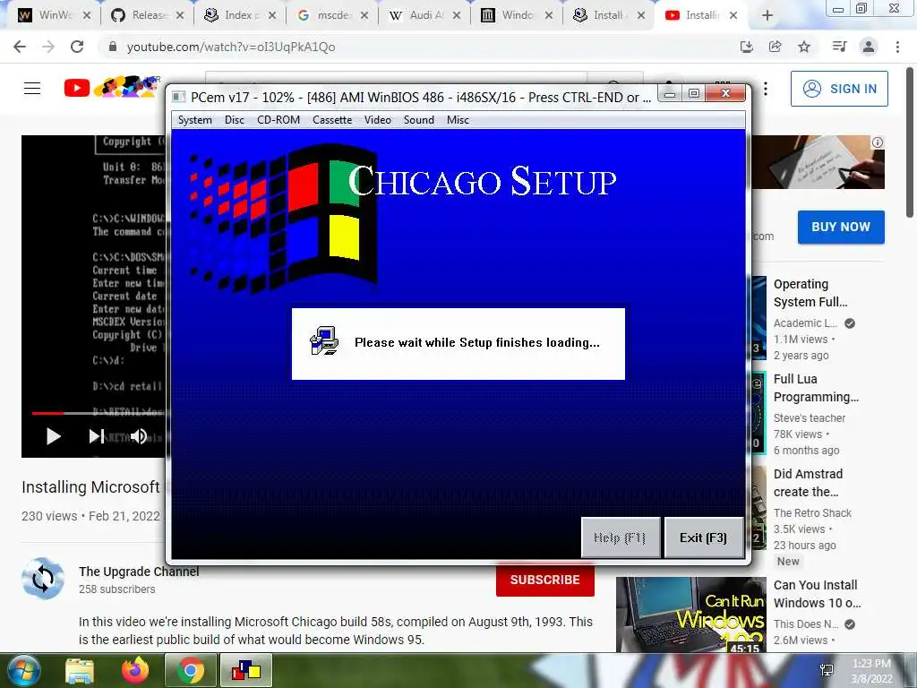Open Operating System Full video
Image resolution: width=917 pixels, height=688 pixels.
coord(810,293)
